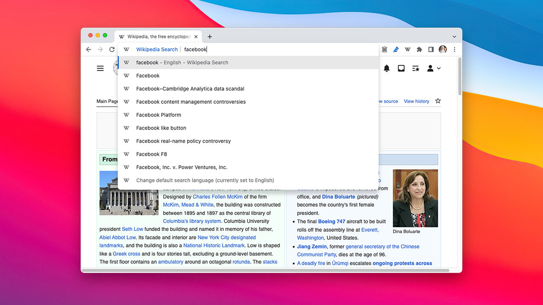Open Wikipedia notices inbox tray
The width and height of the screenshot is (543, 305).
point(401,68)
